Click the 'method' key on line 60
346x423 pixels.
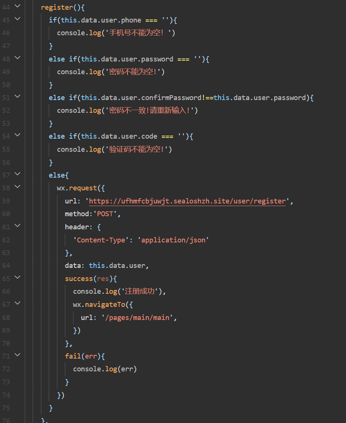pyautogui.click(x=77, y=214)
